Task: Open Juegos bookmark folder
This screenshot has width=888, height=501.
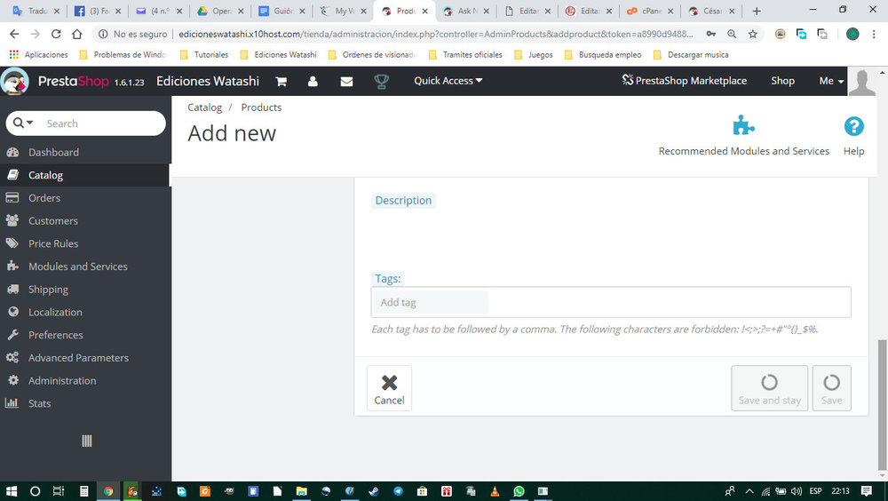Action: (x=534, y=55)
